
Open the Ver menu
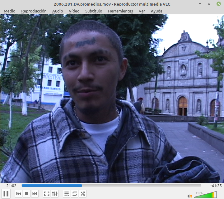142,11
